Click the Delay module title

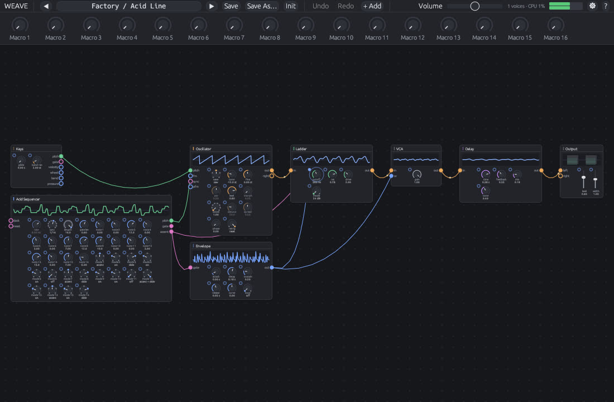click(x=469, y=149)
